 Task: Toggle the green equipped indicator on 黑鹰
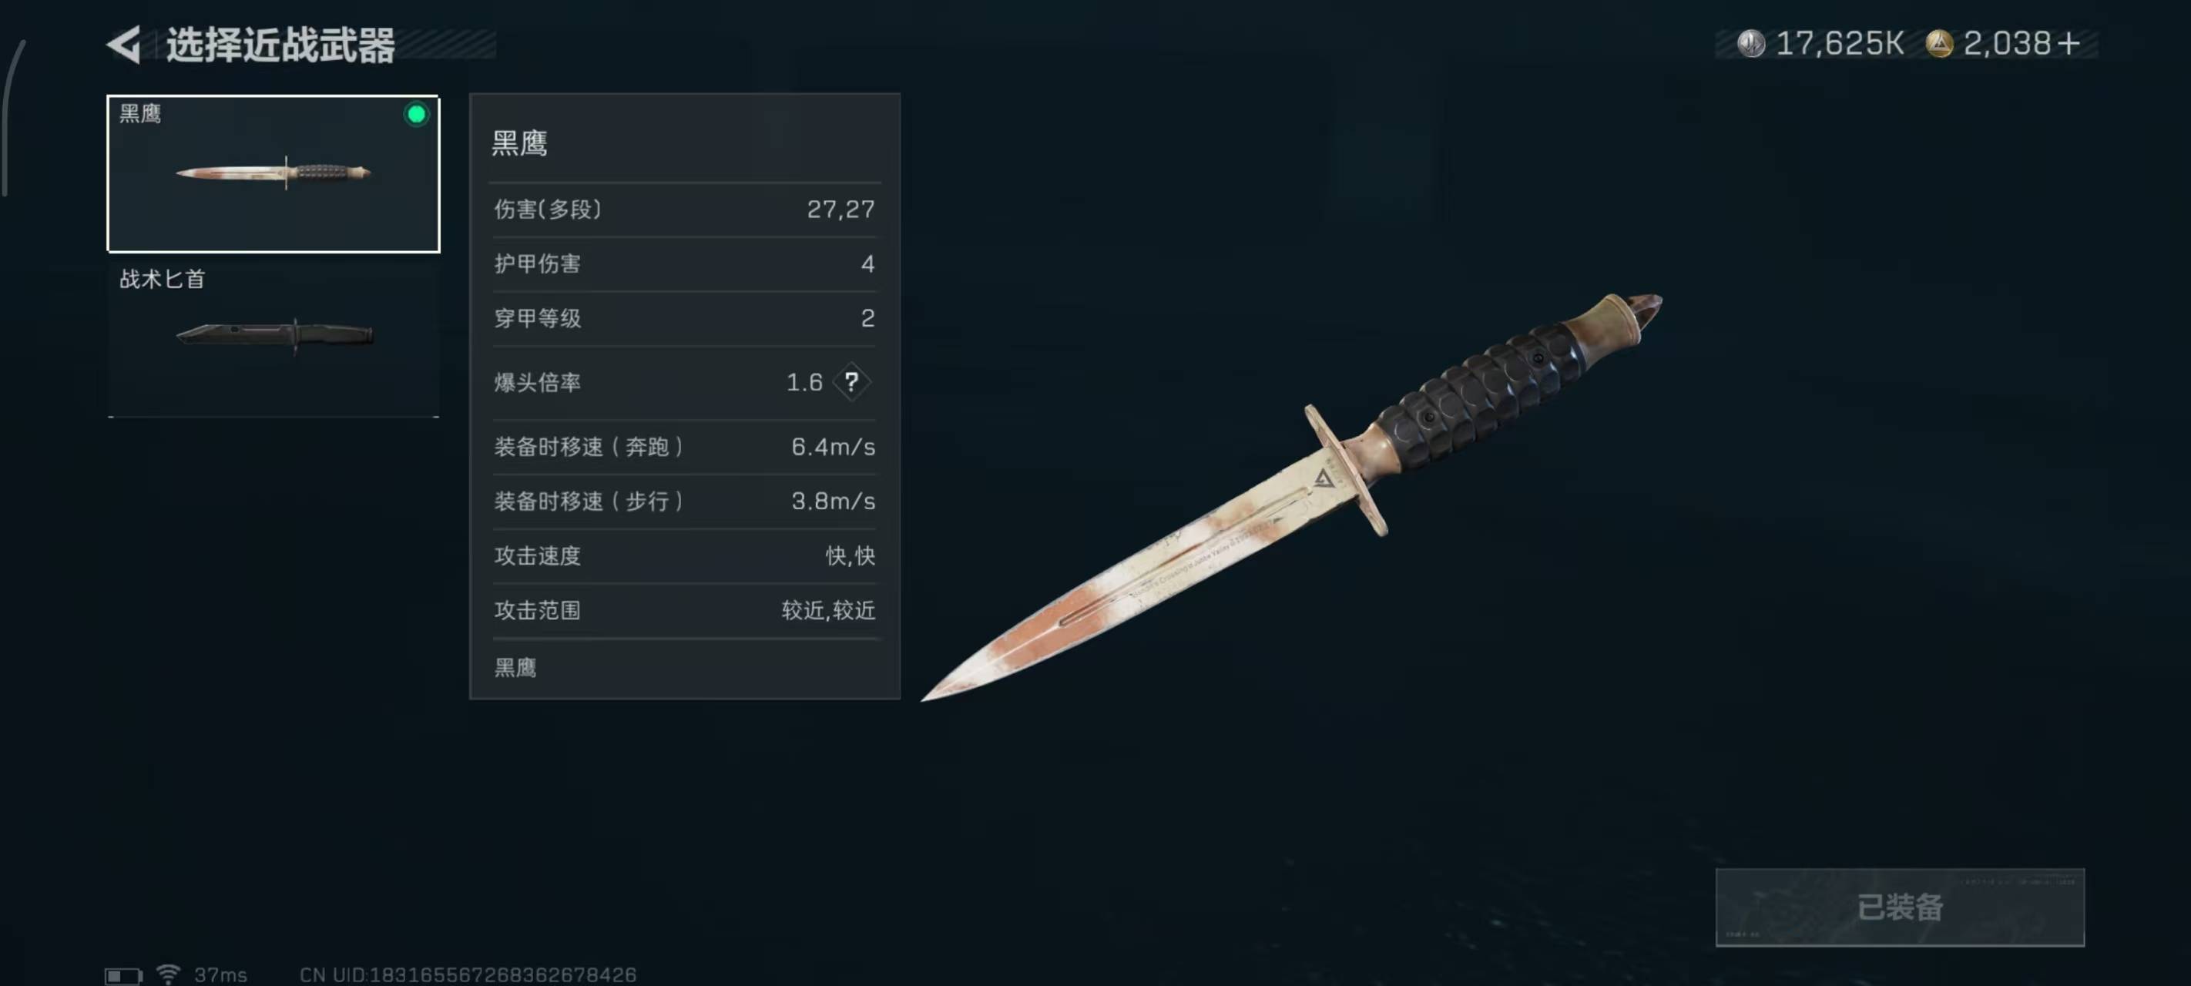tap(416, 114)
